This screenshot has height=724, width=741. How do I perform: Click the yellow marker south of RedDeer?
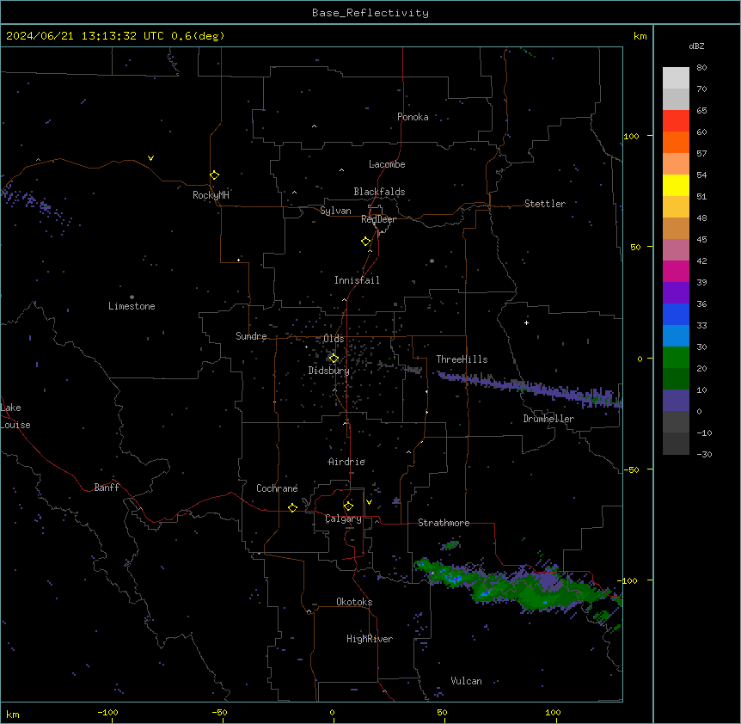pyautogui.click(x=365, y=241)
